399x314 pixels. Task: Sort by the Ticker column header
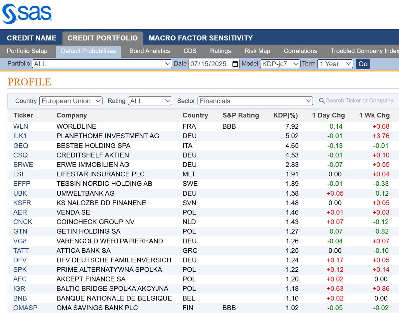point(23,115)
